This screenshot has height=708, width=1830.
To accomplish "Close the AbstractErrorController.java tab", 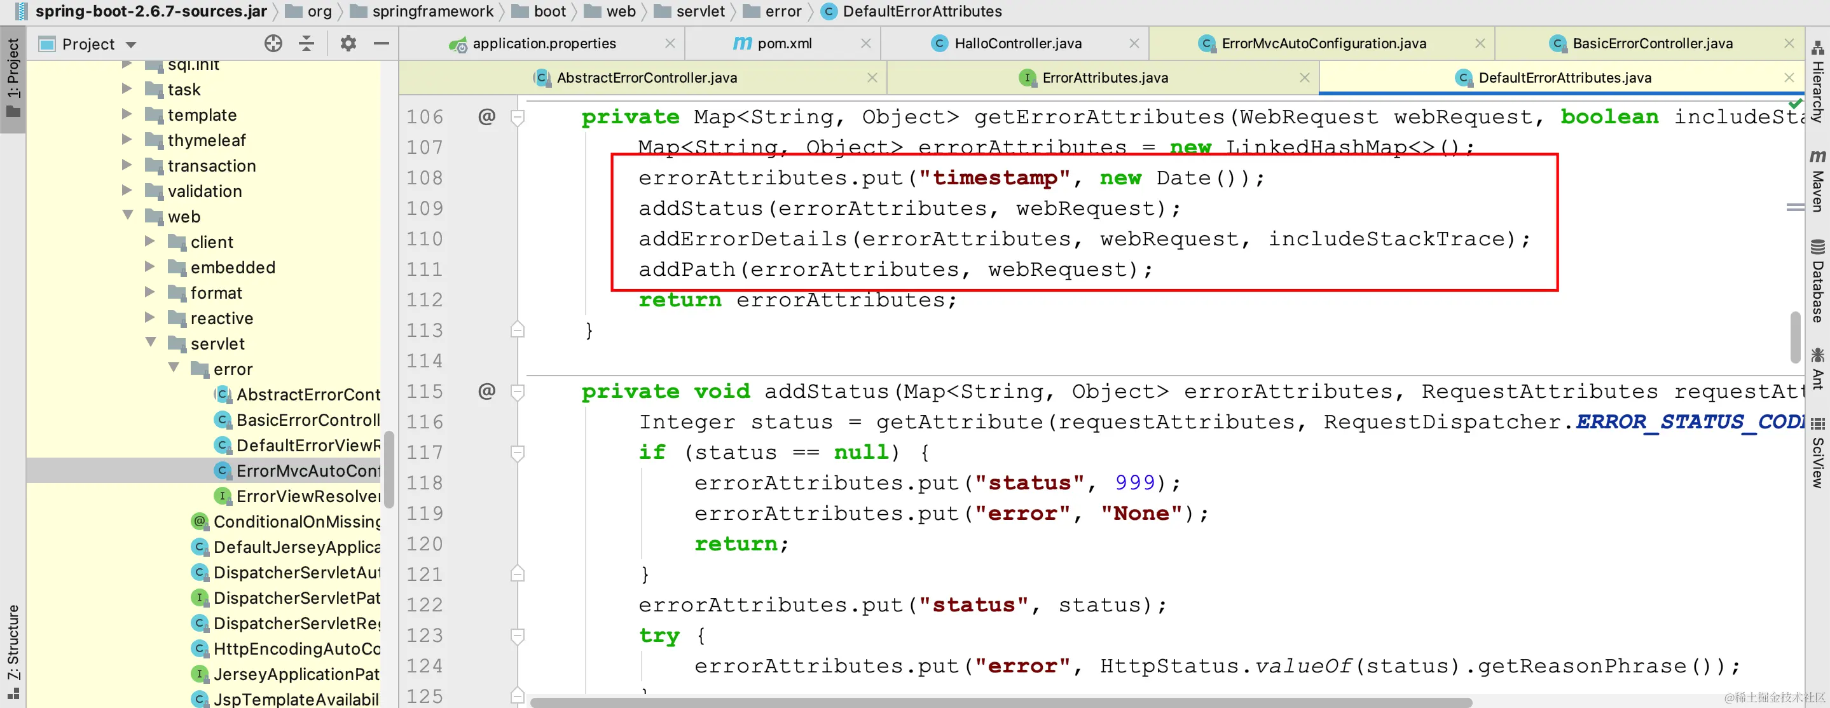I will 872,78.
